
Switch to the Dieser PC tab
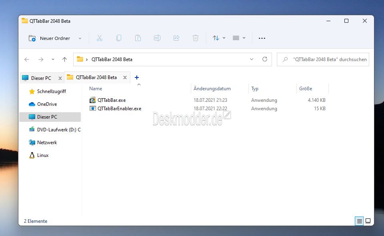pos(41,78)
